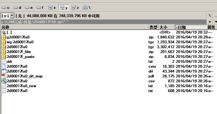Open the directory history dropdown arrow

click(215, 22)
